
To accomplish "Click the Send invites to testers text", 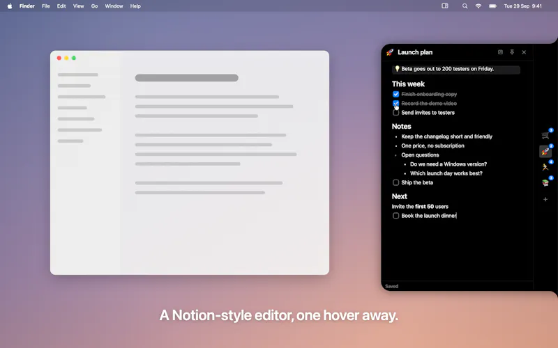I will (x=428, y=113).
